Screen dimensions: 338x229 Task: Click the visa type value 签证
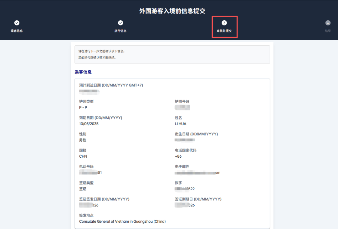click(x=83, y=189)
